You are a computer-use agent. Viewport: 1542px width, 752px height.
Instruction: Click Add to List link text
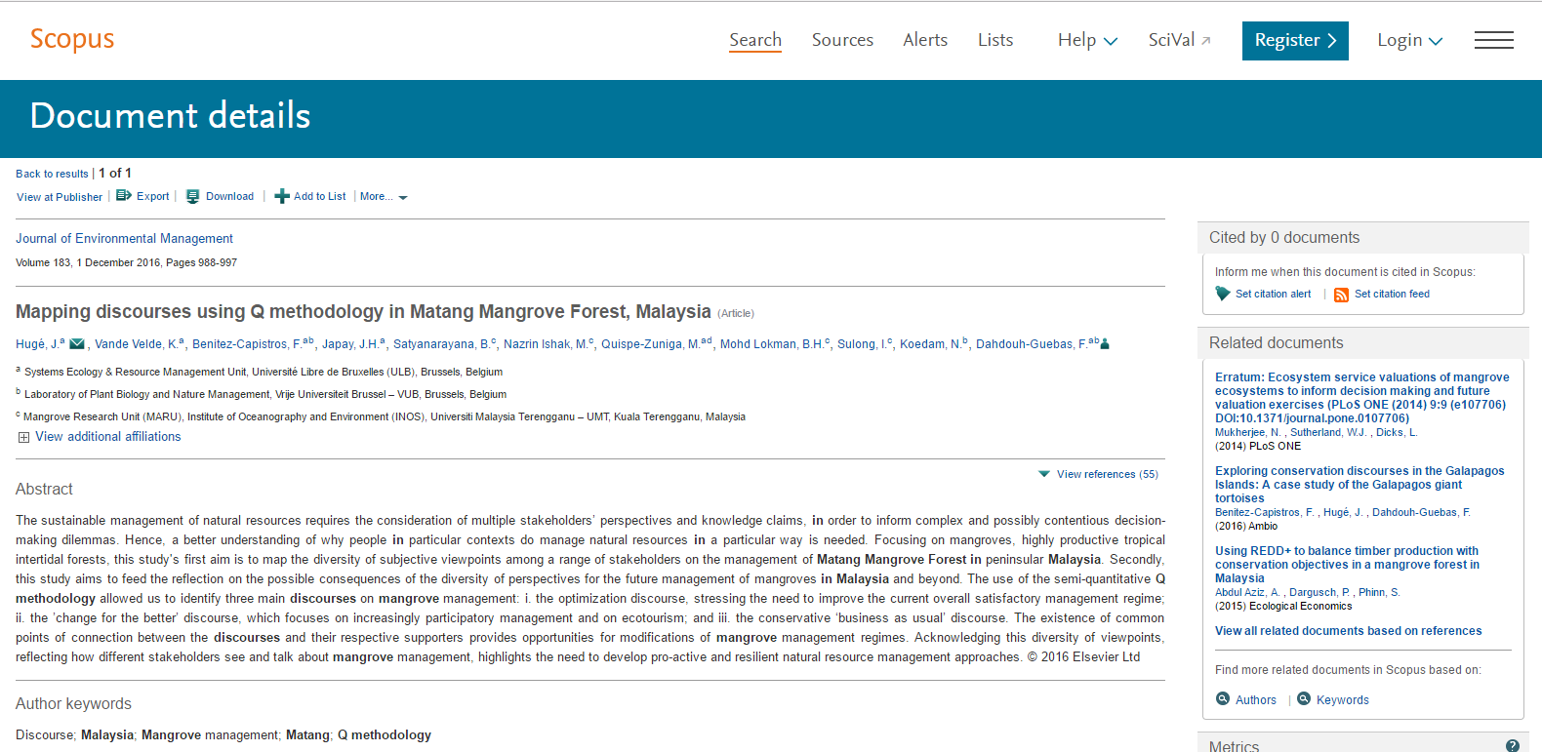(319, 196)
